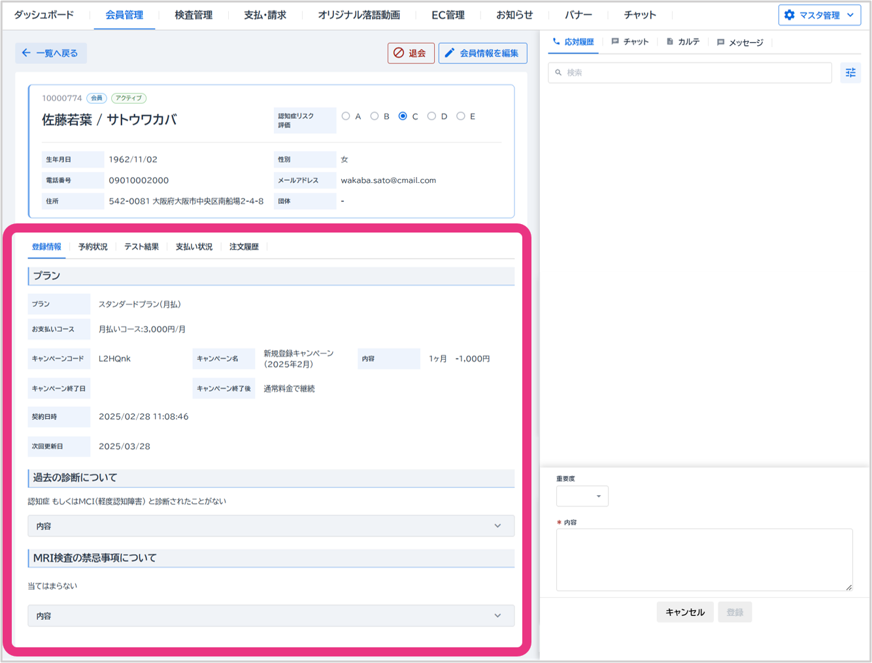The height and width of the screenshot is (663, 872).
Task: Click the pencil icon on 会員情報を編集
Action: pos(450,53)
